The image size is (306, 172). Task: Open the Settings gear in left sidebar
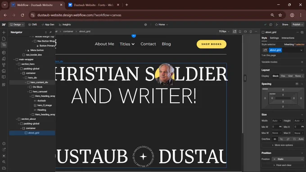(4, 144)
